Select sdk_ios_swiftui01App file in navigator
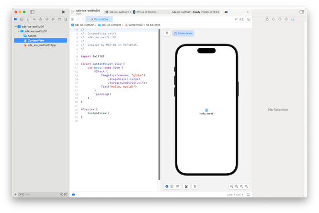Viewport: 319px width, 213px height. (x=42, y=45)
